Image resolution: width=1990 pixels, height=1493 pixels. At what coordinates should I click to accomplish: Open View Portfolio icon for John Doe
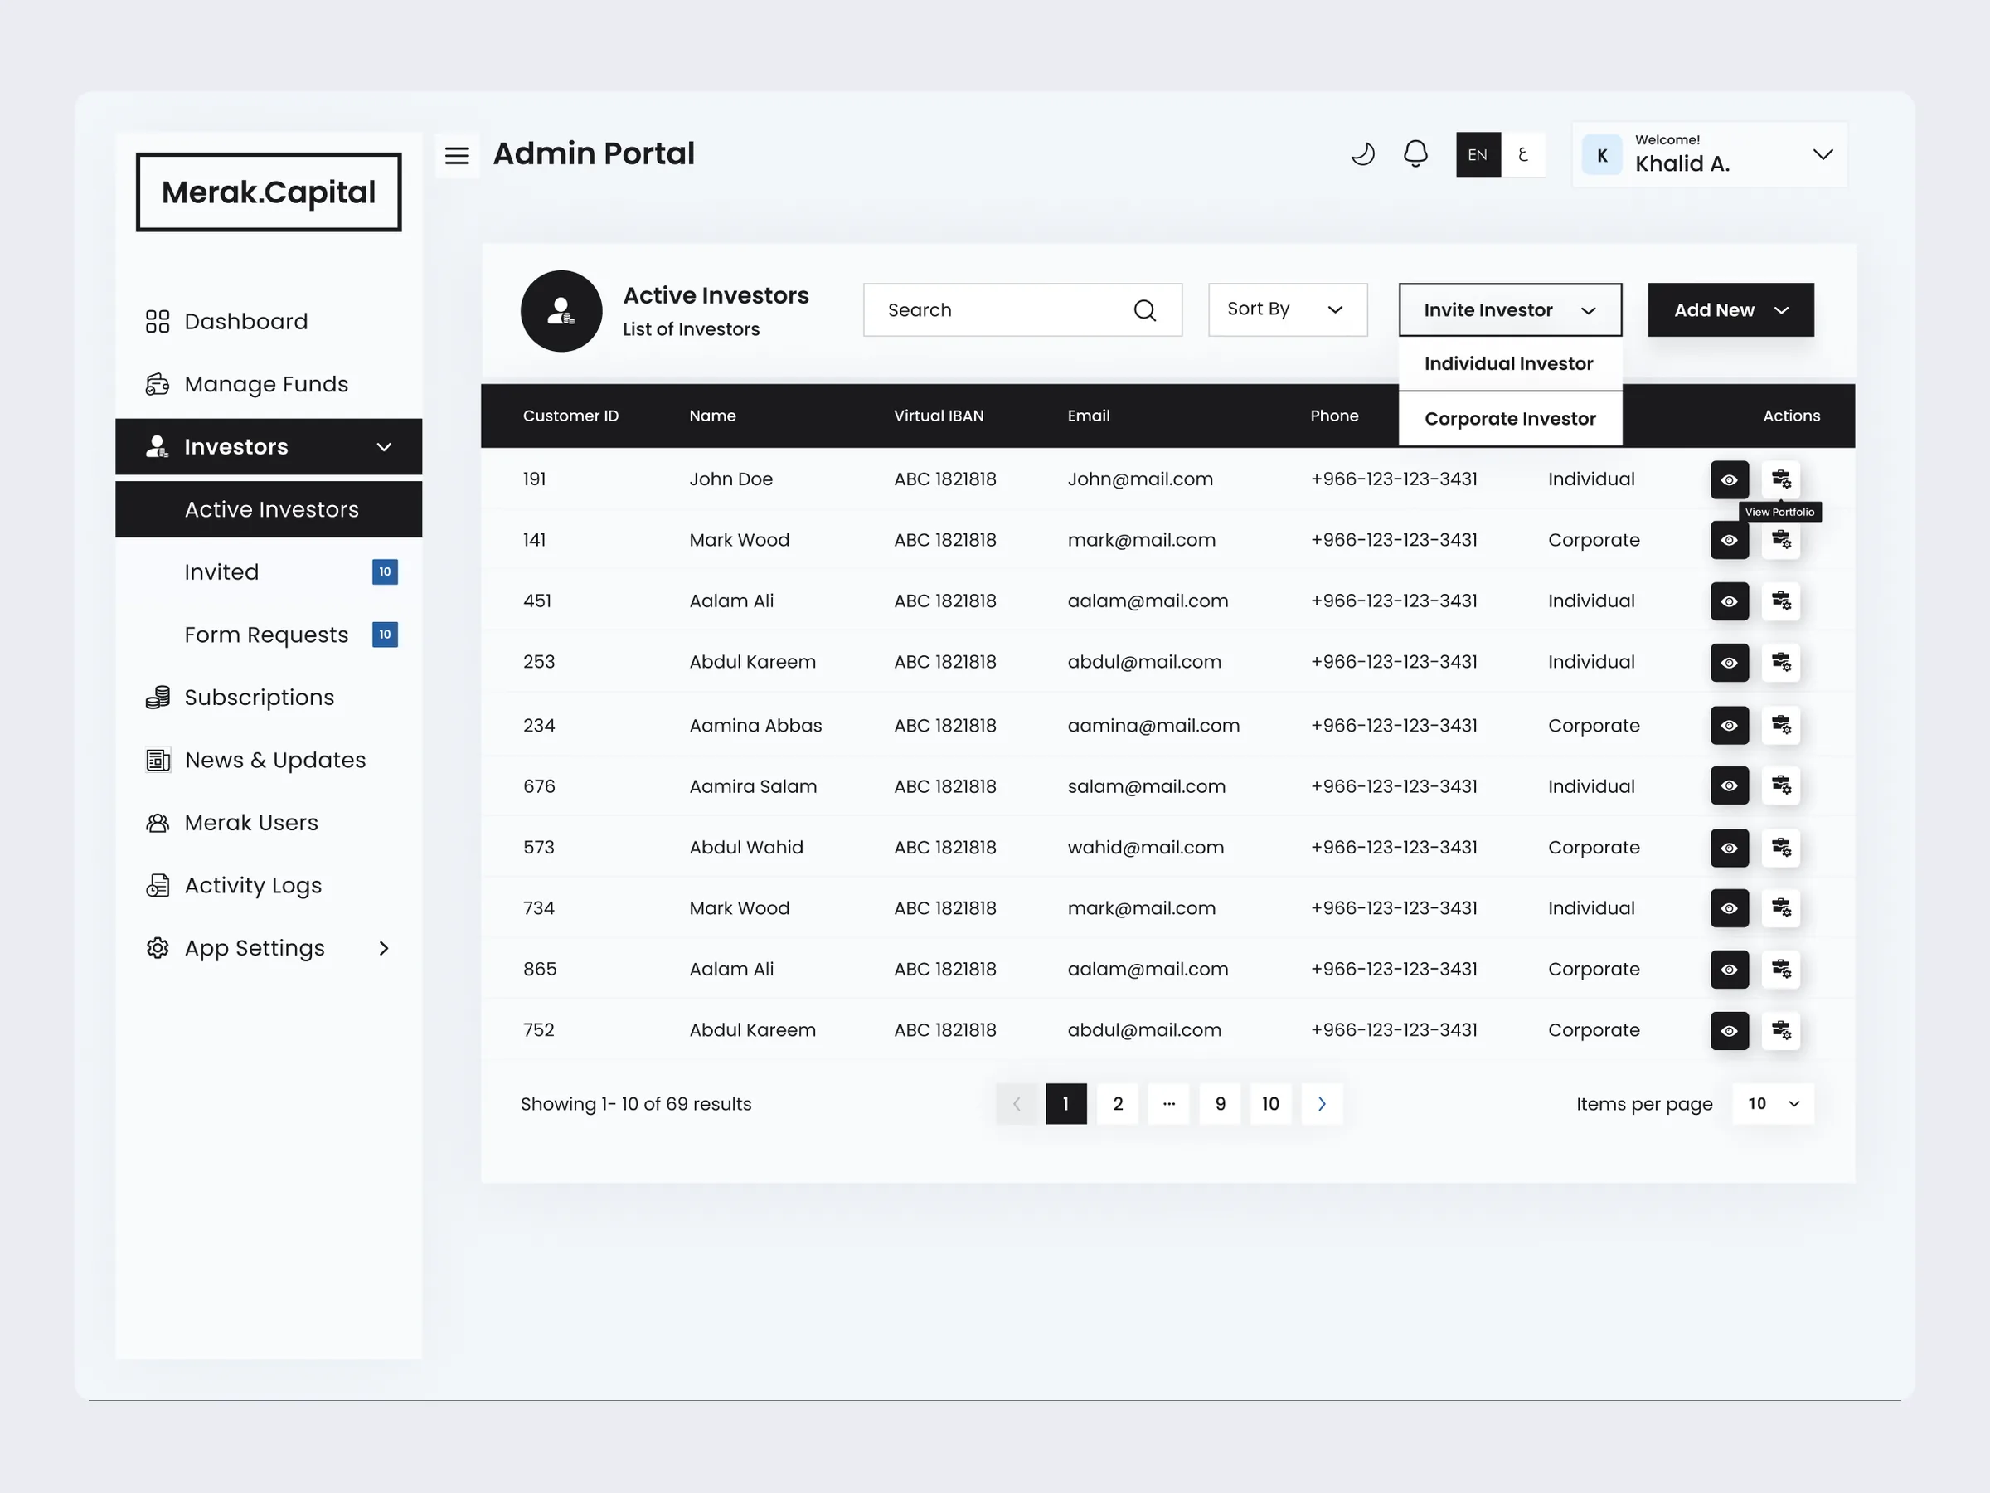point(1780,479)
